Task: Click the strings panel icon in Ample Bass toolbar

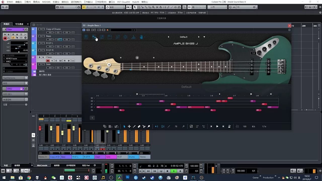Action: click(x=86, y=37)
